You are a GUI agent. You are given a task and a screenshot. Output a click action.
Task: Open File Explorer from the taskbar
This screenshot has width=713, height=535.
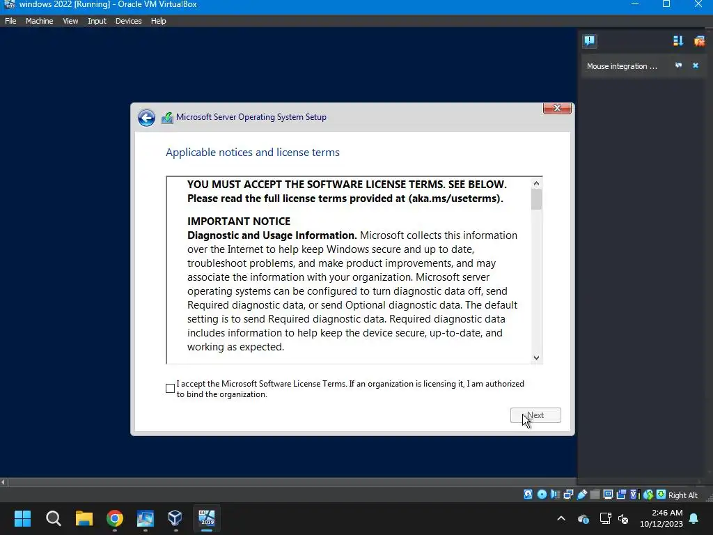84,518
